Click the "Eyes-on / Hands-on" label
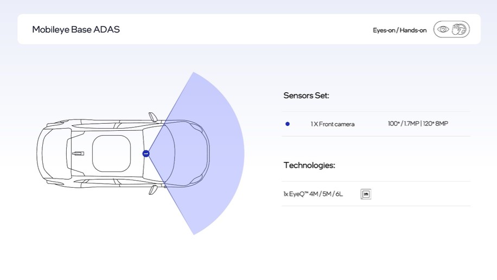The height and width of the screenshot is (280, 497). (399, 30)
